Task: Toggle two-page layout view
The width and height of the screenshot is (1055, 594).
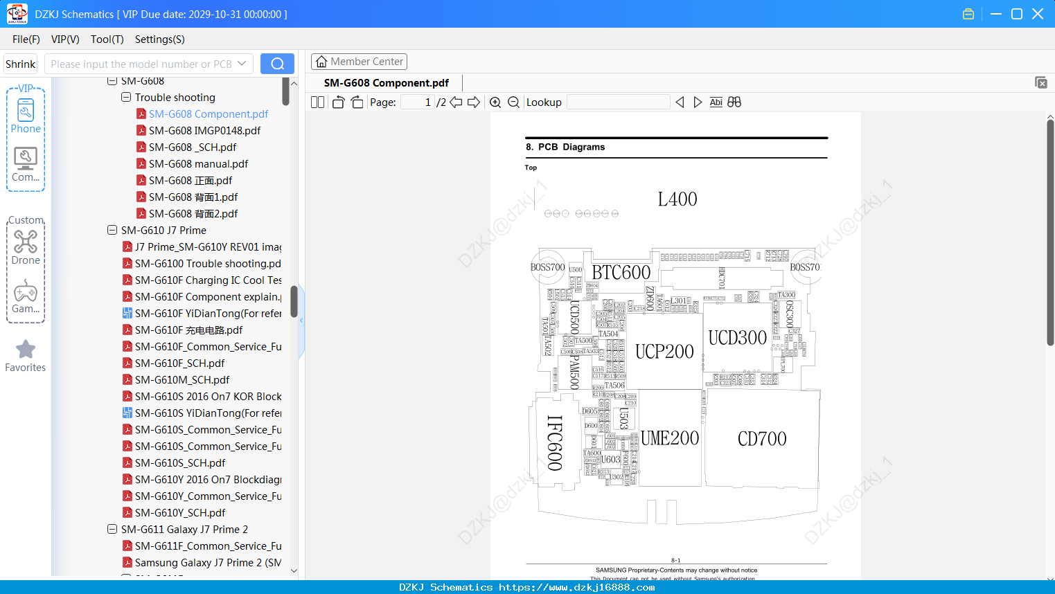Action: [317, 102]
